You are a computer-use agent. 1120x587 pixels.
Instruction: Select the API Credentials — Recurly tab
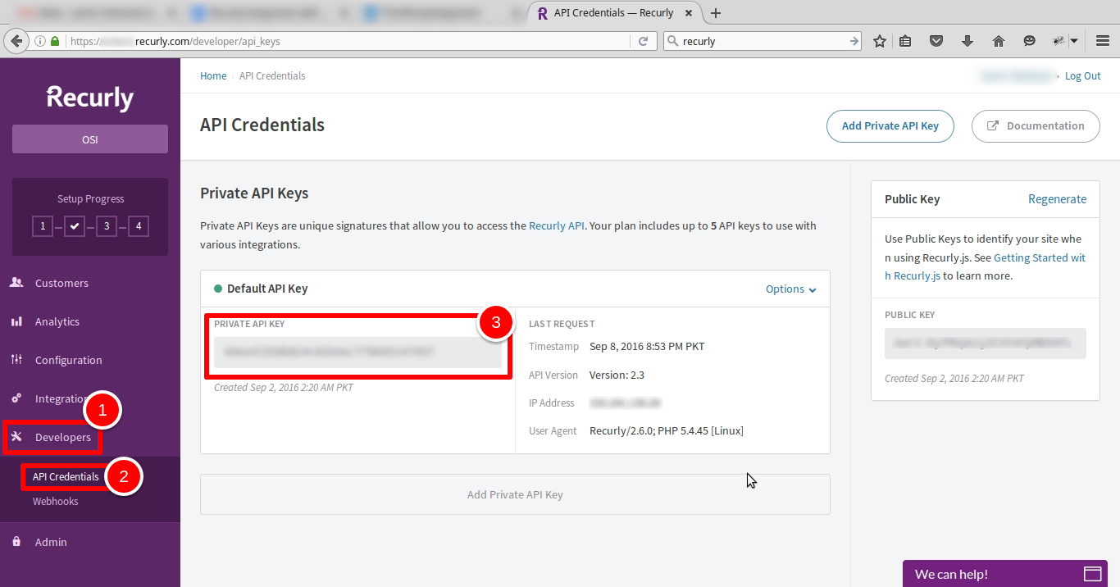[615, 13]
